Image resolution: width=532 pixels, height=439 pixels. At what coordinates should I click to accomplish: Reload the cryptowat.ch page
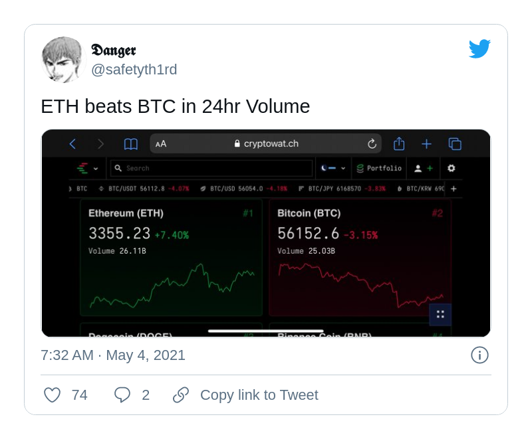pyautogui.click(x=372, y=143)
